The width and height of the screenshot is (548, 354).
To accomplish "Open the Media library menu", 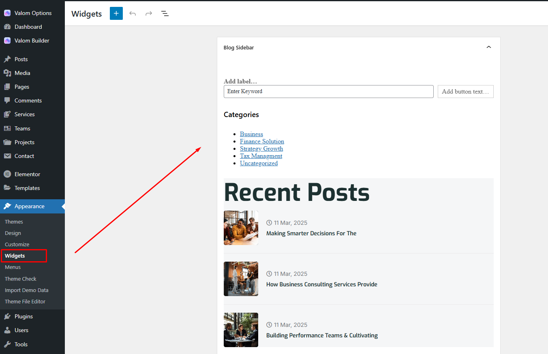I will pos(22,73).
